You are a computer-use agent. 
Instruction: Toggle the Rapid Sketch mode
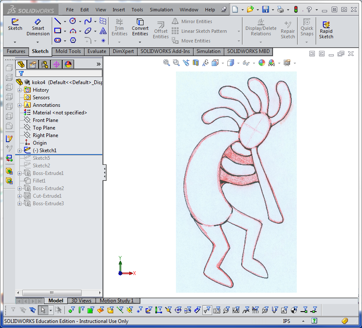[326, 30]
